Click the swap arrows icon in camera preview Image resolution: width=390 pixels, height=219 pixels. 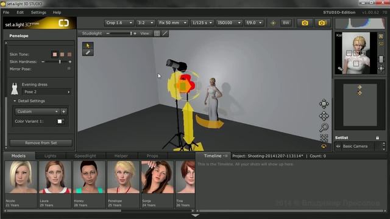tap(340, 69)
